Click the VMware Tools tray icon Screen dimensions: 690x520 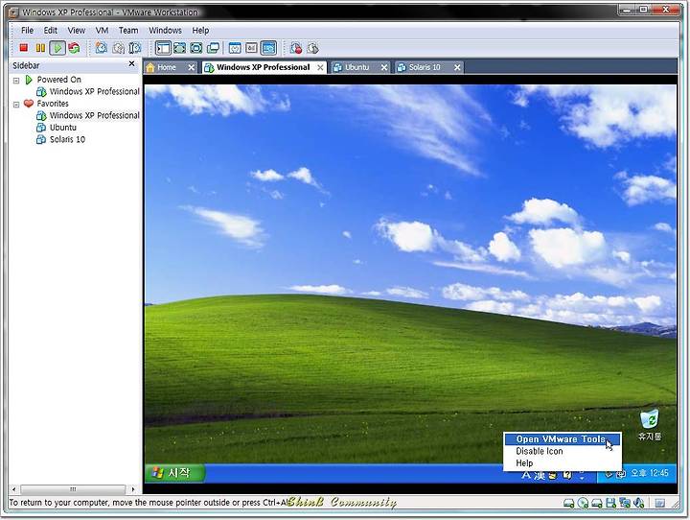click(x=621, y=474)
